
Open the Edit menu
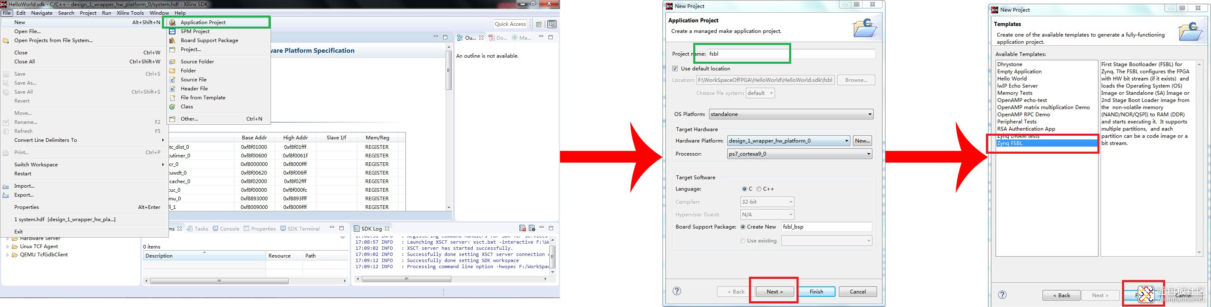[x=21, y=13]
